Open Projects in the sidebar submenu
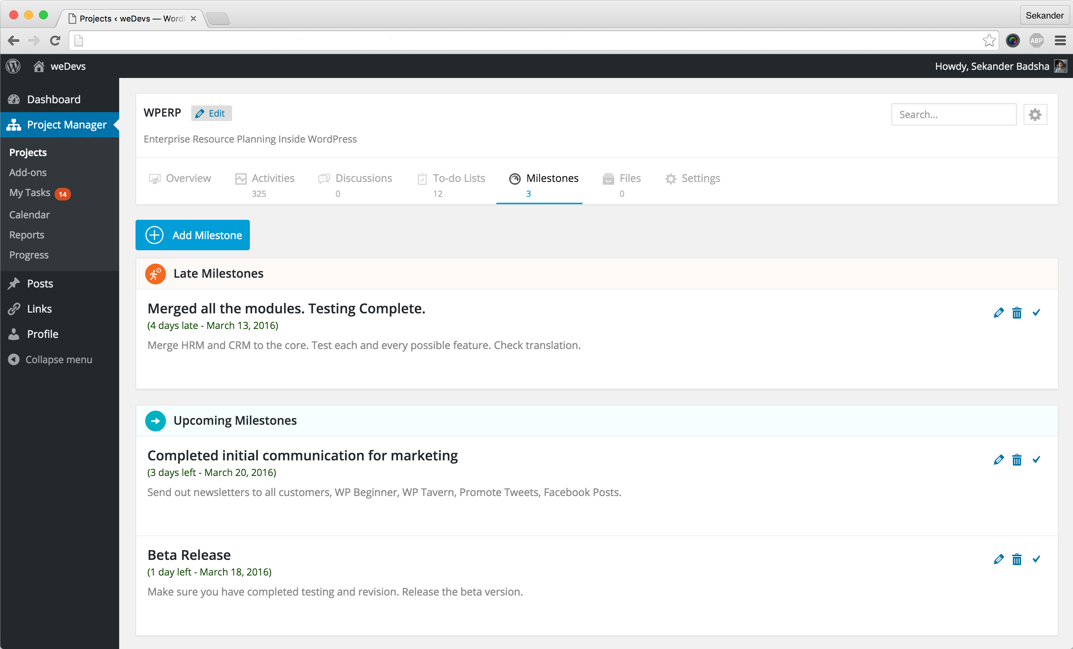This screenshot has width=1073, height=649. coord(28,153)
